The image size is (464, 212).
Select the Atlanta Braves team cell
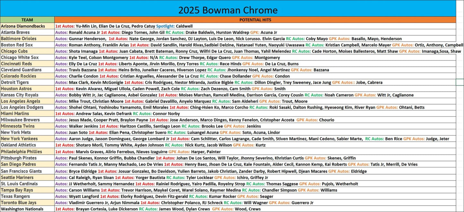point(27,32)
